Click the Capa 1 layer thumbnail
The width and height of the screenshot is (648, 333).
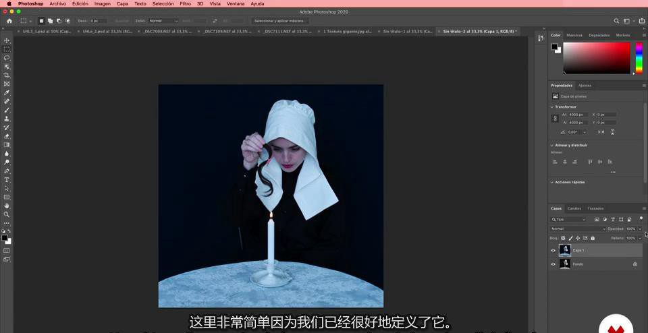(x=565, y=251)
